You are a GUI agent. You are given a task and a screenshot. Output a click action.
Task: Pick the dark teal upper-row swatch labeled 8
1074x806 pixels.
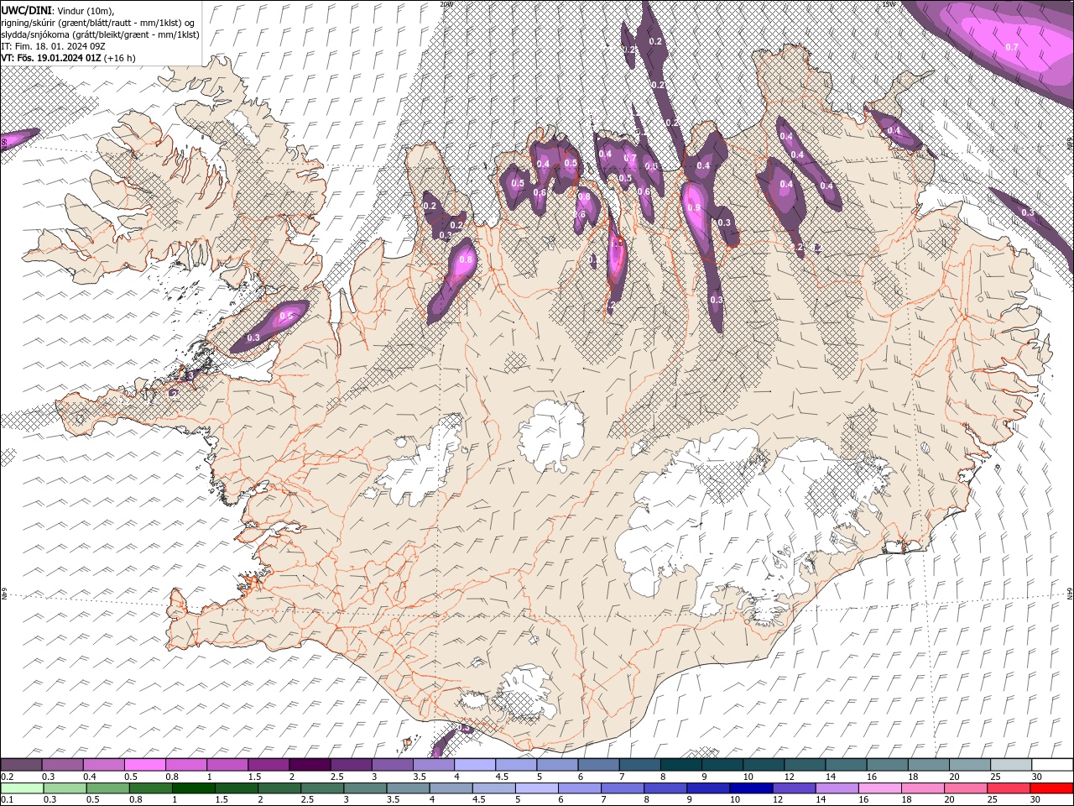(x=680, y=765)
